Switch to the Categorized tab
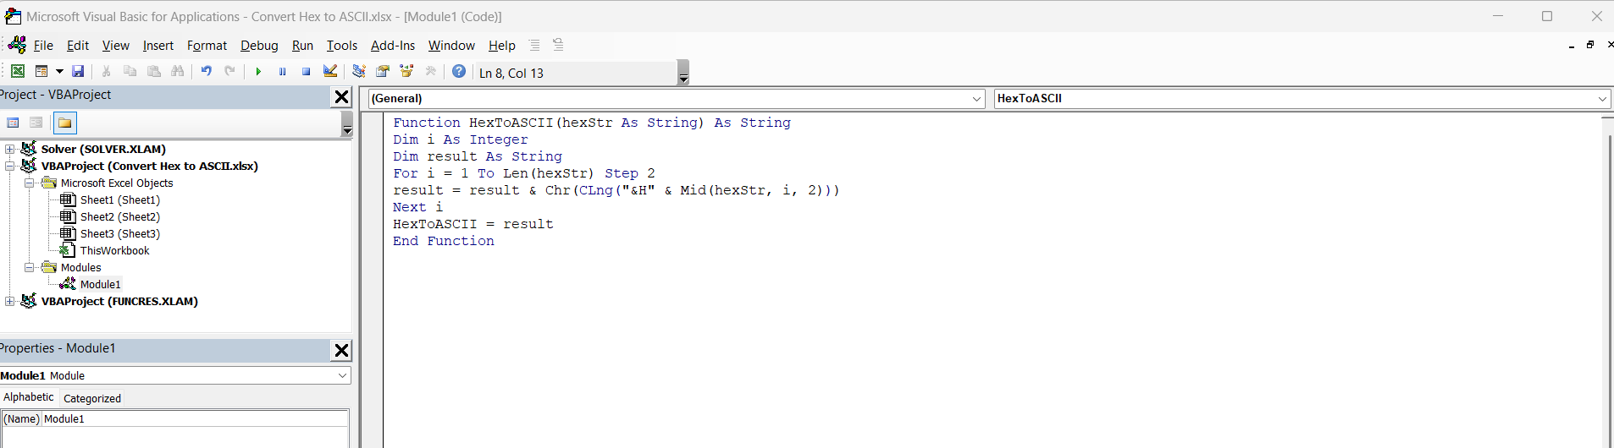 click(92, 398)
